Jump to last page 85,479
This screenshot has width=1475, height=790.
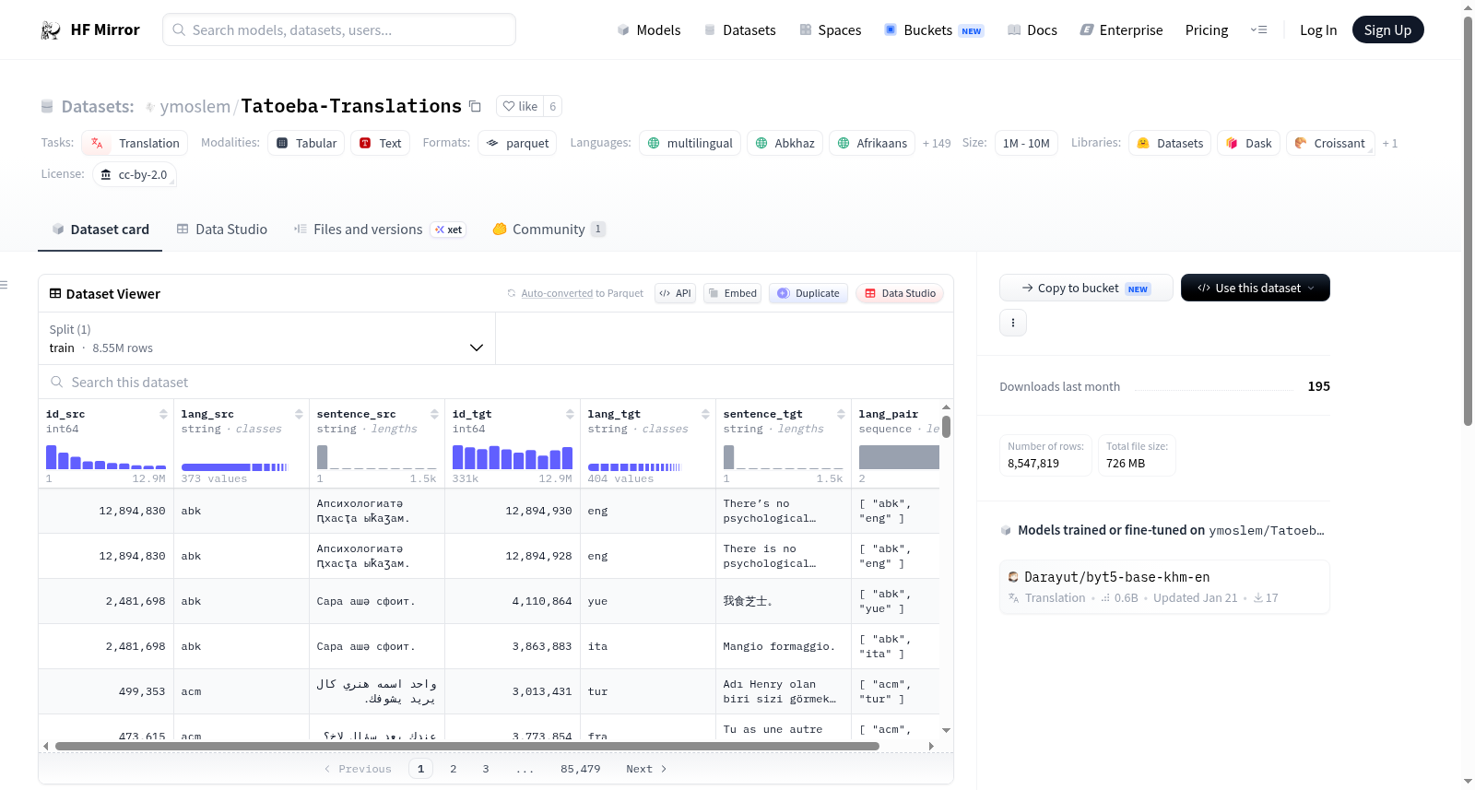[x=581, y=769]
